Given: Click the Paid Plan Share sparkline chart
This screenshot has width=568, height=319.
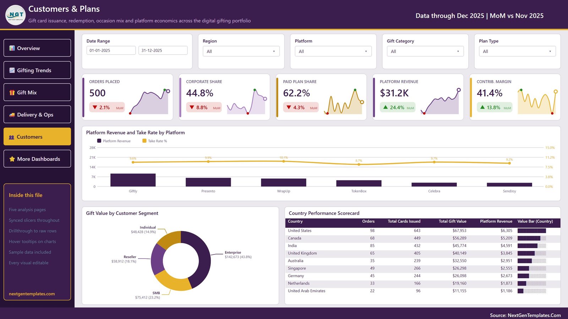Looking at the screenshot, I should pyautogui.click(x=344, y=102).
